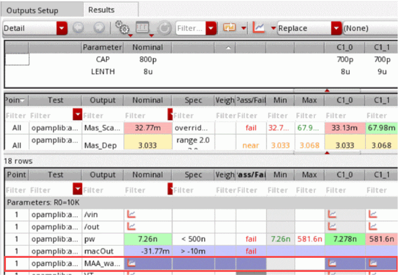Click the 581.6n Max cell in pw row
398x275 pixels.
309,239
